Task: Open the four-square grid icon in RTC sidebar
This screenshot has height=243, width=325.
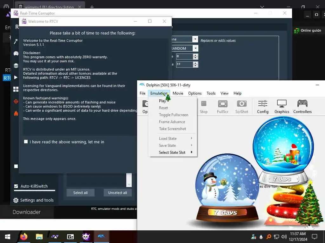Action: click(x=16, y=89)
